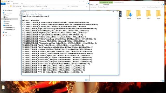Screen dimensions: 166x93
Task: Click the search magnifier icon in Config Explorer
Action: [x=87, y=6]
